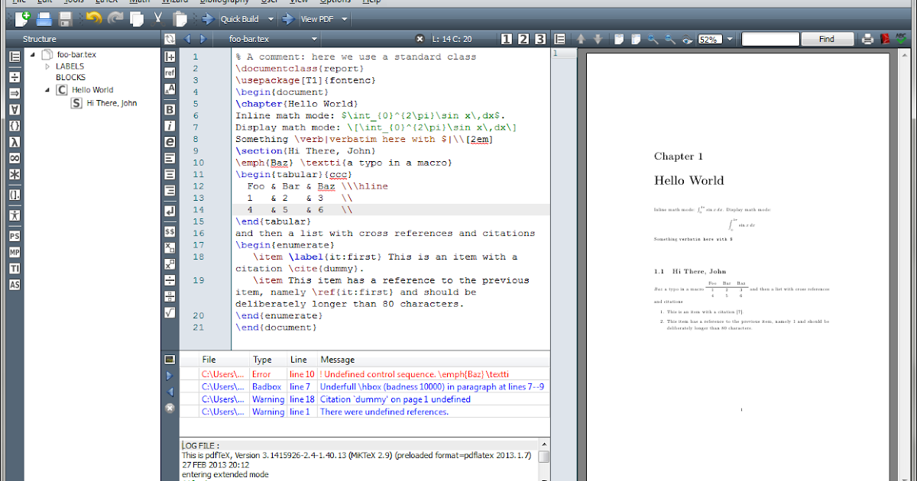The height and width of the screenshot is (481, 917).
Task: Insert $$ math mode
Action: pos(170,231)
